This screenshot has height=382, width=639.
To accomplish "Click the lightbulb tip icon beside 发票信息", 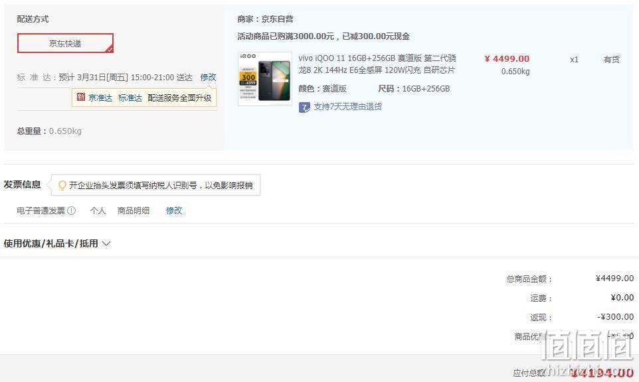I will click(x=62, y=186).
